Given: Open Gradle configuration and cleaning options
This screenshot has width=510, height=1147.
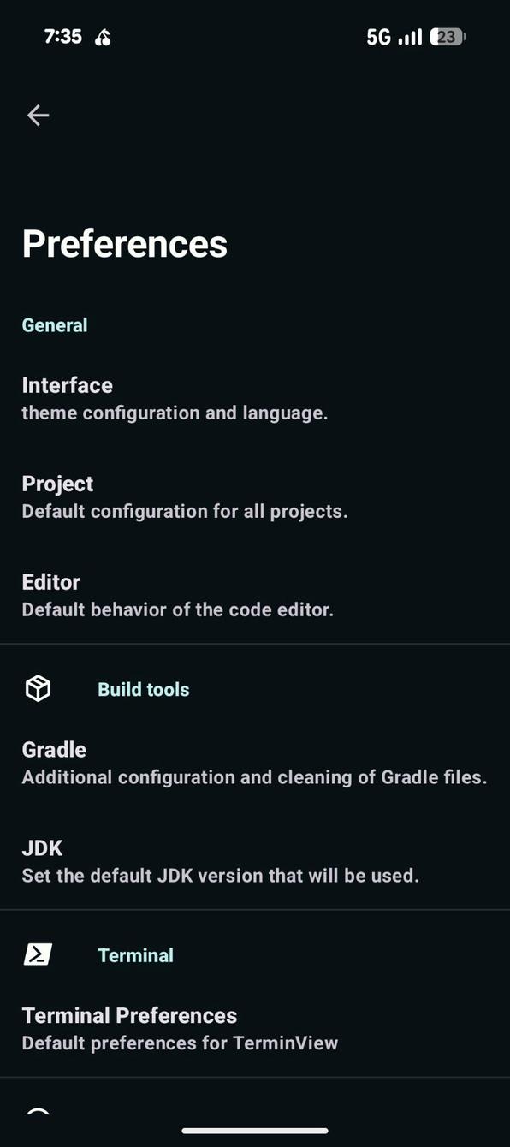Looking at the screenshot, I should pos(255,763).
